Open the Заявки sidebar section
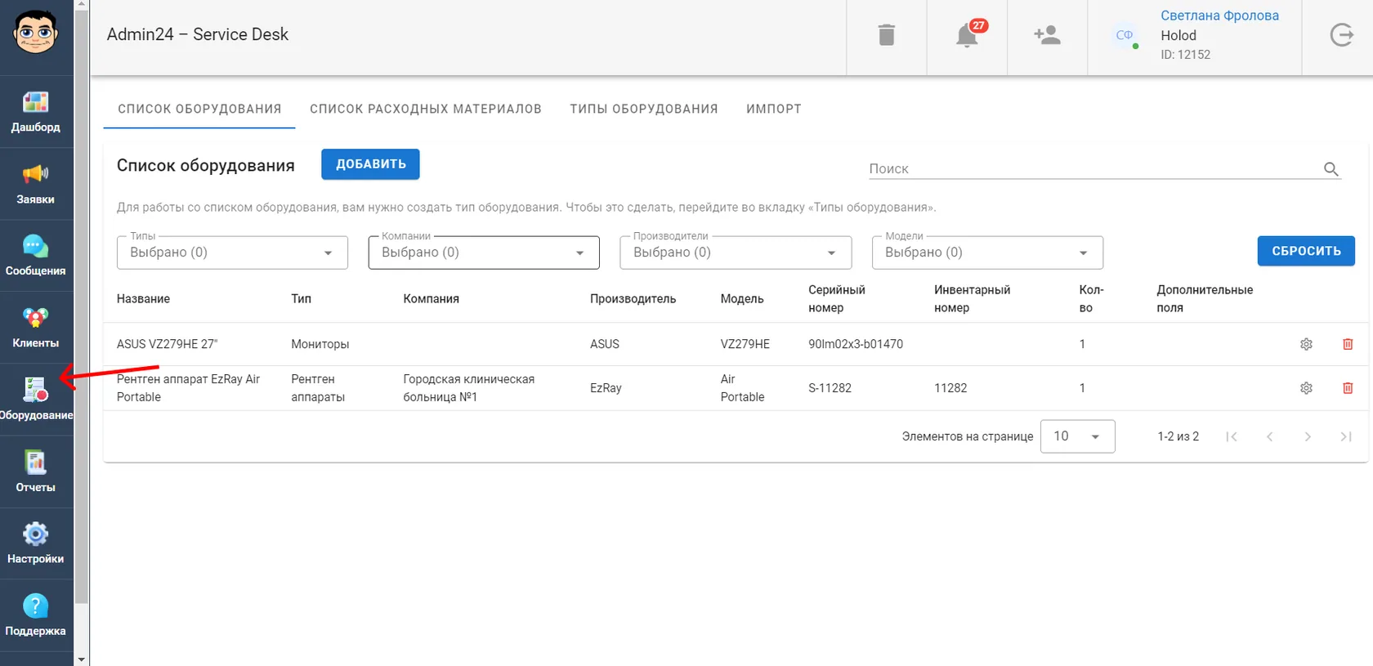Image resolution: width=1373 pixels, height=666 pixels. (36, 184)
